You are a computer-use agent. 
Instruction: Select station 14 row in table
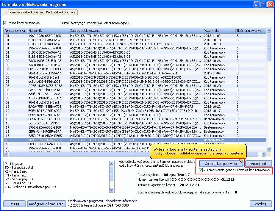135,127
